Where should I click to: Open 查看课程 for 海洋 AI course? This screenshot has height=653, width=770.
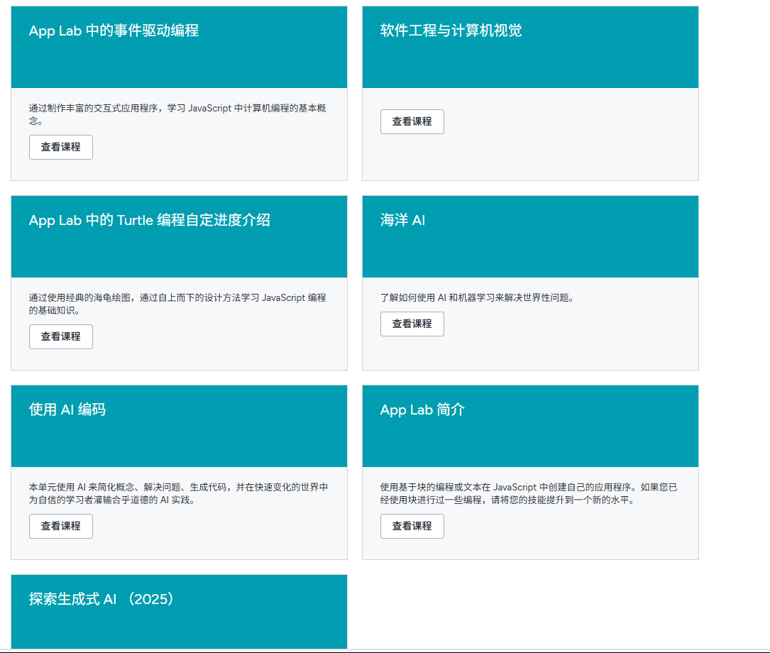[412, 324]
